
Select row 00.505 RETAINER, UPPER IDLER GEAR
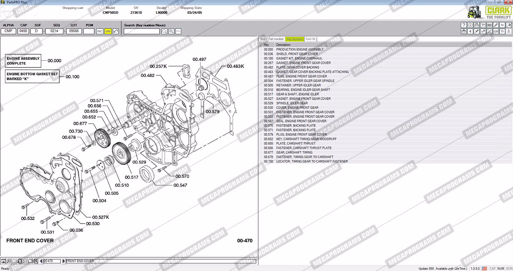(386, 85)
